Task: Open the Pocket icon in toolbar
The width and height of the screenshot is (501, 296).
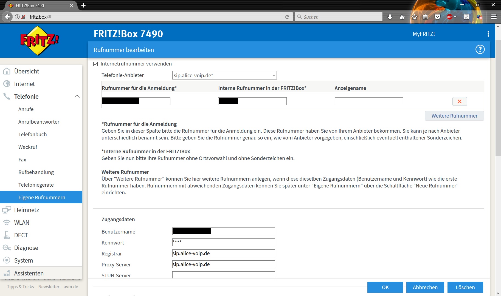Action: 437,17
